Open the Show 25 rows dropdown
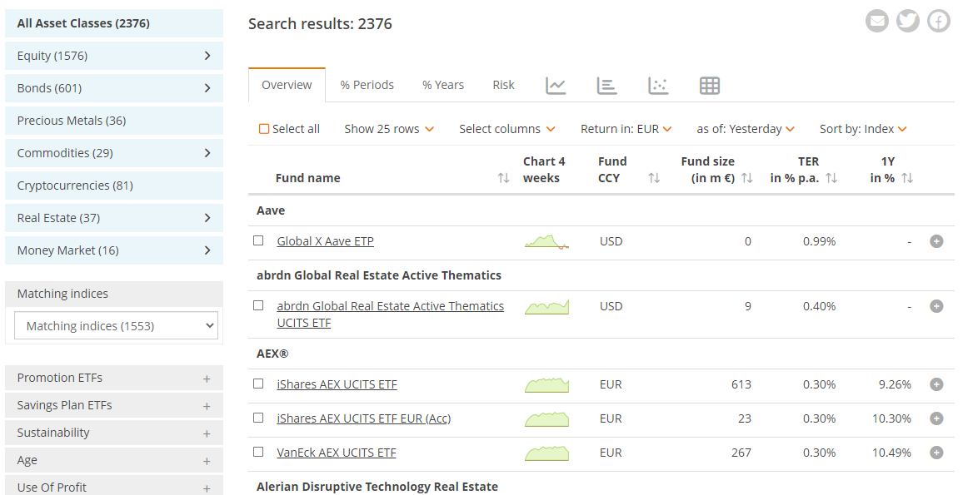The height and width of the screenshot is (495, 963). coord(389,129)
